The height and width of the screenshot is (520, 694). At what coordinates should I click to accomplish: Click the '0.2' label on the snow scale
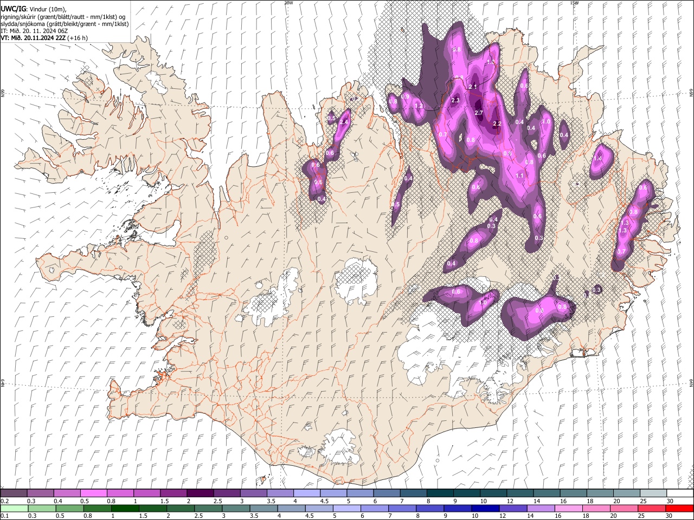coord(4,501)
